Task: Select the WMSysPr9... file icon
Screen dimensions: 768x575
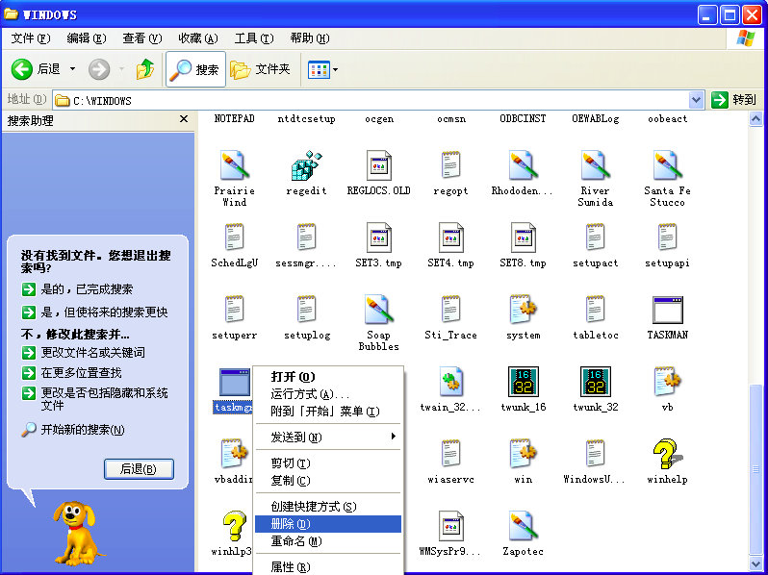Action: click(450, 526)
